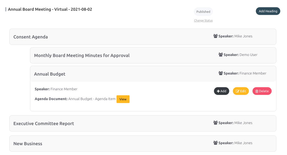Expand the Executive Committee Report heading
The width and height of the screenshot is (287, 155).
(44, 124)
